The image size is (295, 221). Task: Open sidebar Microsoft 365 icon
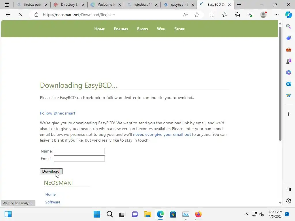pos(288,72)
